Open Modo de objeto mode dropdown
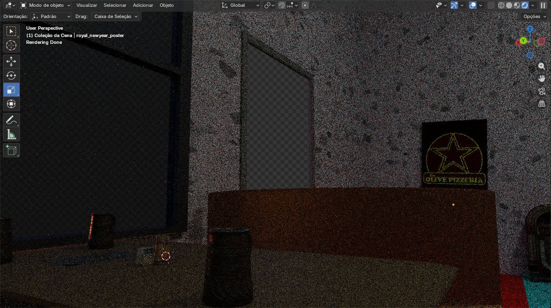The height and width of the screenshot is (308, 551). click(45, 5)
